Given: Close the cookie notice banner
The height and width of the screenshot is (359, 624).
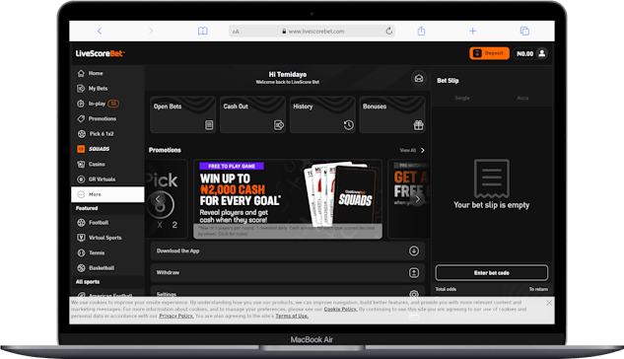Looking at the screenshot, I should (549, 303).
